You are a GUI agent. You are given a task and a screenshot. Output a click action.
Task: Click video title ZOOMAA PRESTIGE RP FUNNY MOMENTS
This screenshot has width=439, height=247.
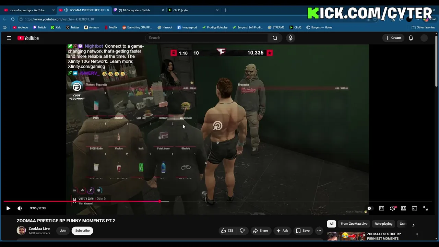coord(66,221)
